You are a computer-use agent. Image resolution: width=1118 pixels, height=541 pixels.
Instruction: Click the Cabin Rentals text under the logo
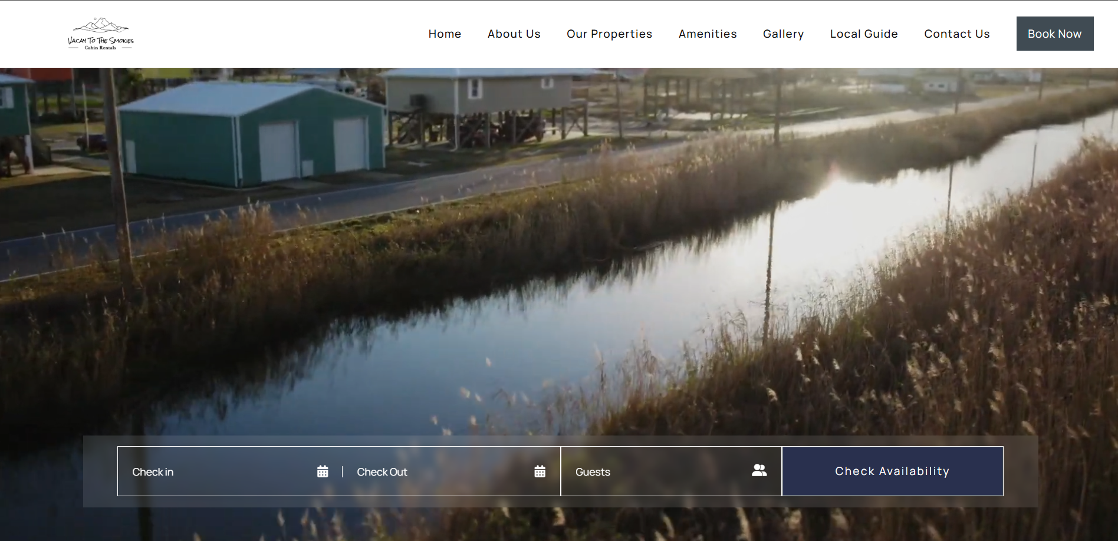click(100, 48)
